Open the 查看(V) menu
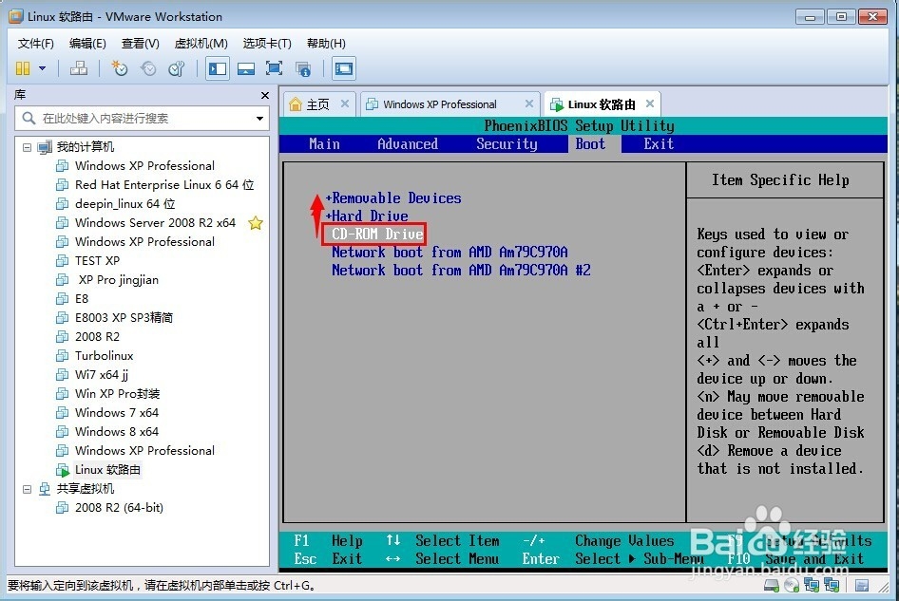 click(140, 44)
